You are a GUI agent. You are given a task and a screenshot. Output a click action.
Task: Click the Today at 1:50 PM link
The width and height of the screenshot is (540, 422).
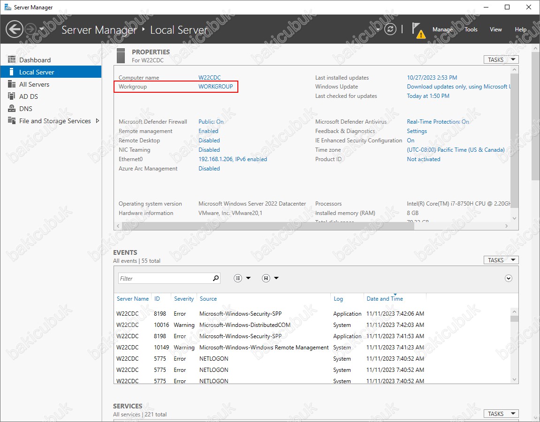[x=428, y=96]
